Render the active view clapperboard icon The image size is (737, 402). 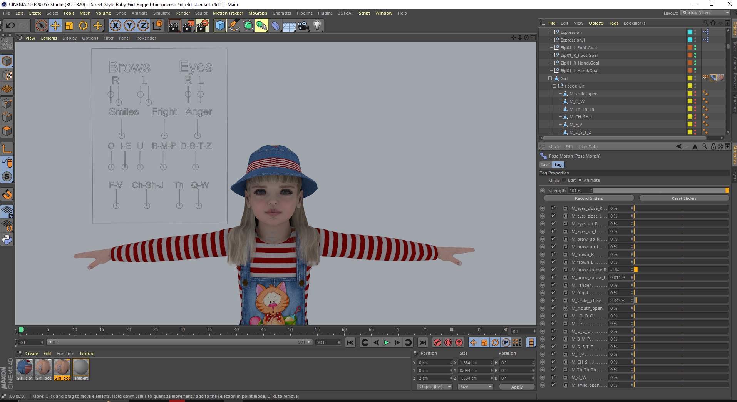pos(174,26)
